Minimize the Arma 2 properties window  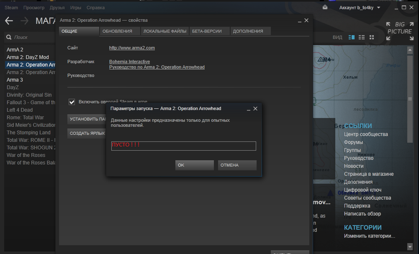click(300, 21)
